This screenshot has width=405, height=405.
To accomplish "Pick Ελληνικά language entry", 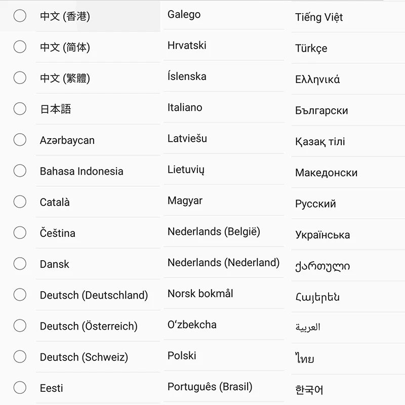I will point(348,79).
